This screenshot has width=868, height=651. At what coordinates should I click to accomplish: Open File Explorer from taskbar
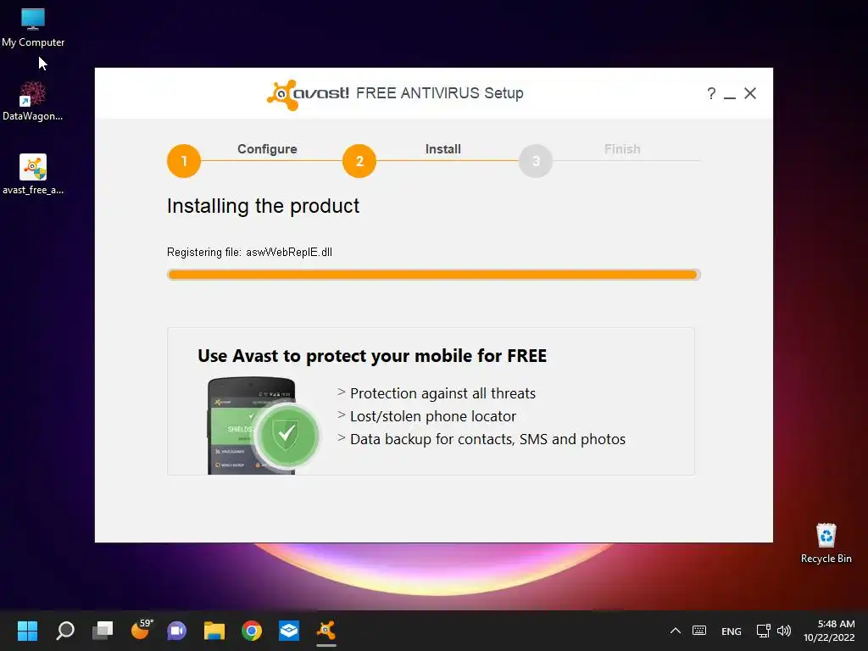coord(214,631)
